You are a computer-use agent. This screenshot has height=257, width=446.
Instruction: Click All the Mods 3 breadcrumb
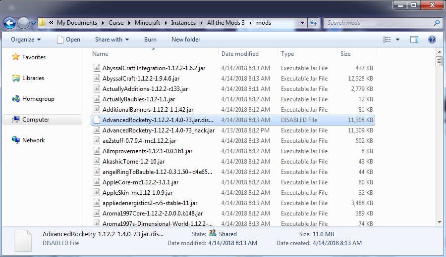pyautogui.click(x=226, y=23)
